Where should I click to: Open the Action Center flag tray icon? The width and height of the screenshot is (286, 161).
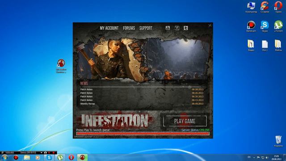[x=258, y=157]
